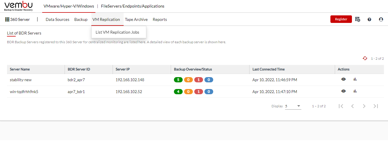Open the 360 Server grid icon
This screenshot has height=156, width=388.
coord(7,19)
